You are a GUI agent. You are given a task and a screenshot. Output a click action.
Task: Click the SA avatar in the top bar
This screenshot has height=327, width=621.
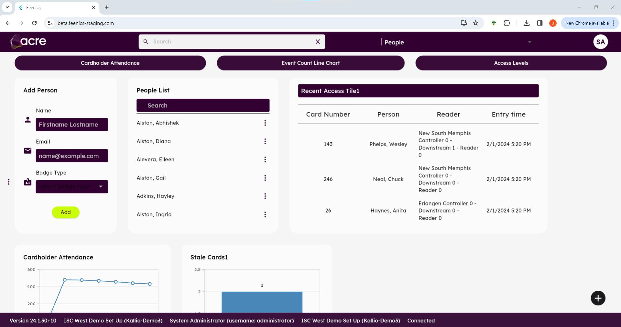[600, 42]
